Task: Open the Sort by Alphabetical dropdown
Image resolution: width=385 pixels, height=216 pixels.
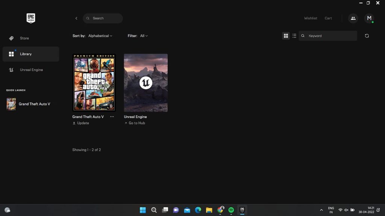Action: point(99,36)
